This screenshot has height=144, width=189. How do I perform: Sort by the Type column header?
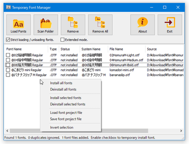tap(53, 49)
